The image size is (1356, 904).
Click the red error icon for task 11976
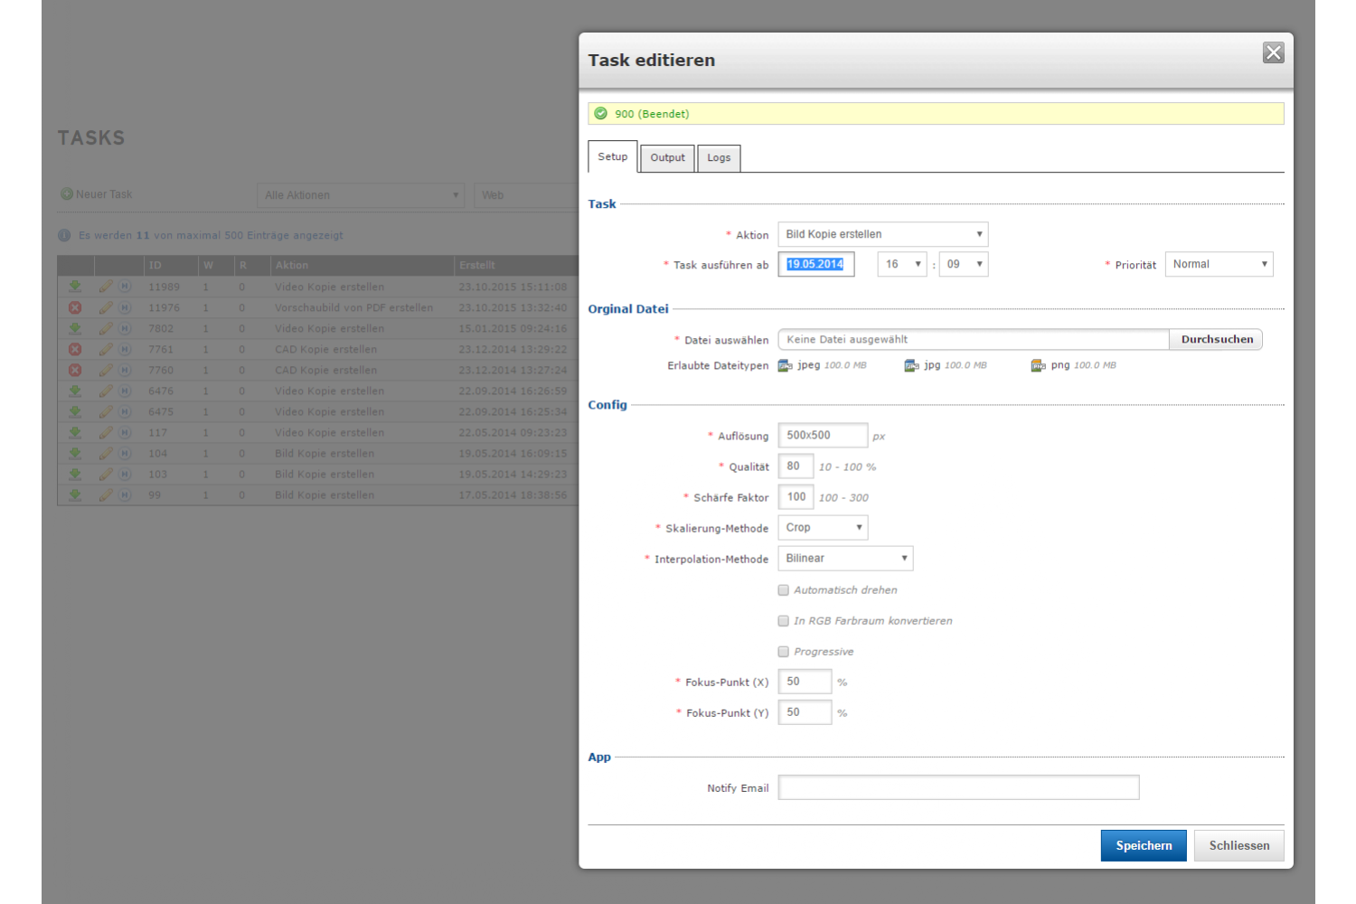75,307
